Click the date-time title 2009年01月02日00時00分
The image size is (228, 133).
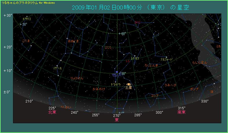pyautogui.click(x=107, y=7)
